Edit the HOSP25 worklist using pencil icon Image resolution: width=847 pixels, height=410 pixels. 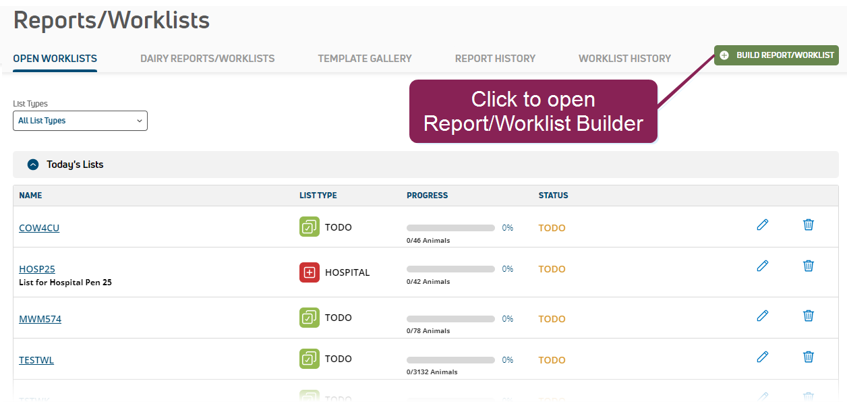point(763,266)
